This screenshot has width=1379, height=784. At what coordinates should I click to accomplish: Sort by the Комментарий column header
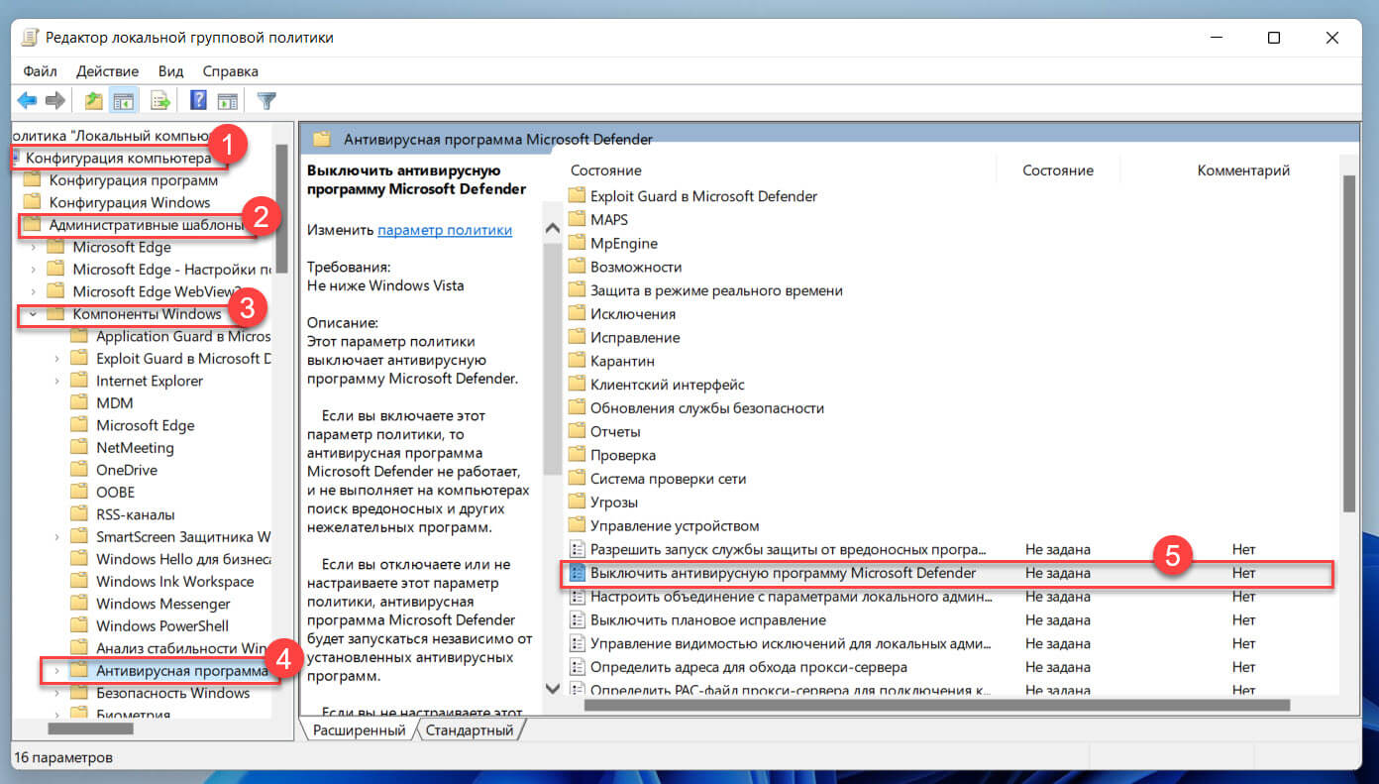click(1243, 170)
